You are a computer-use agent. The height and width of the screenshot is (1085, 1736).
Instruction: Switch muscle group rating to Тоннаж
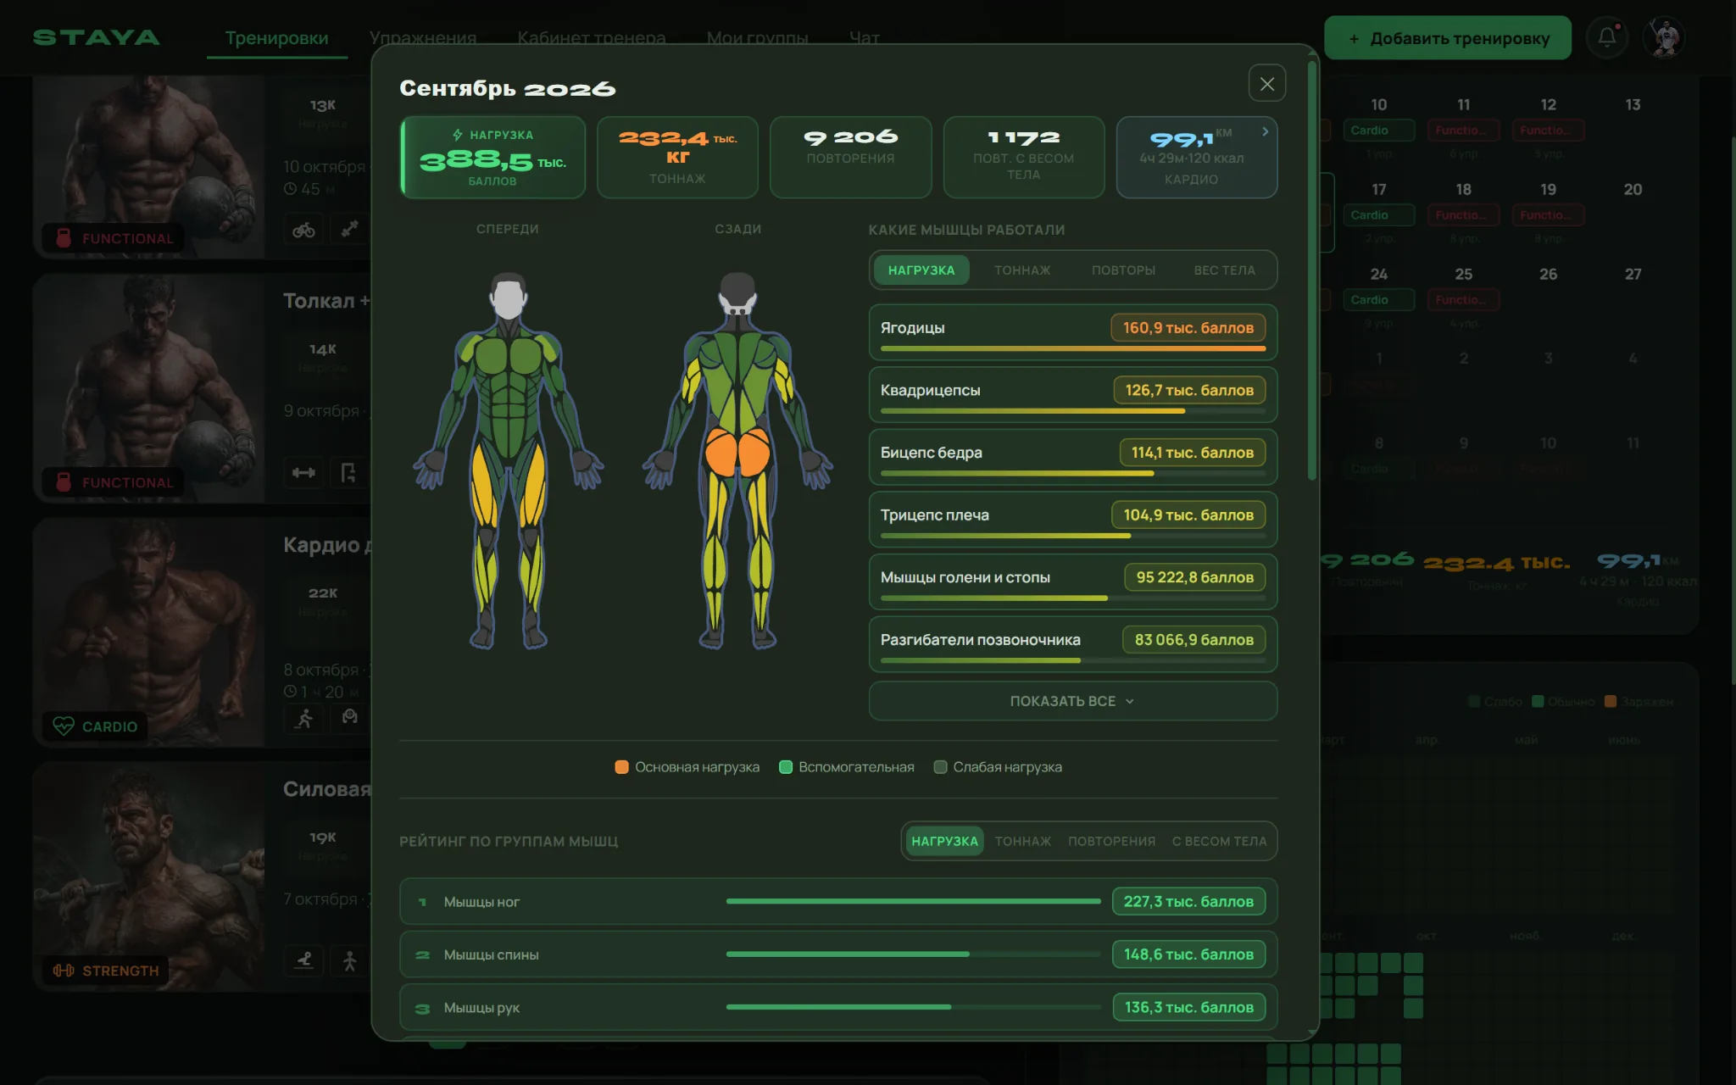point(1022,842)
